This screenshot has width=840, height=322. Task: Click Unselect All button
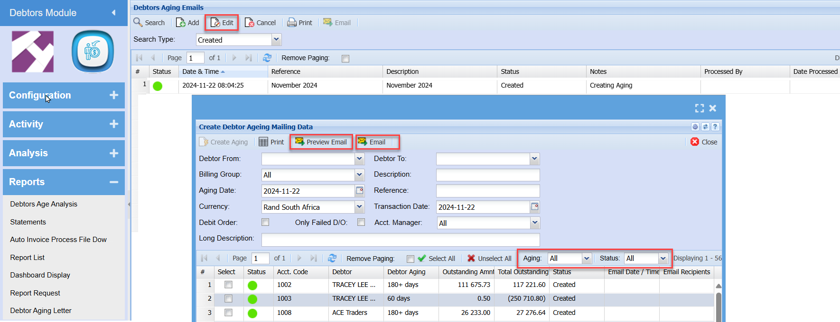point(489,258)
